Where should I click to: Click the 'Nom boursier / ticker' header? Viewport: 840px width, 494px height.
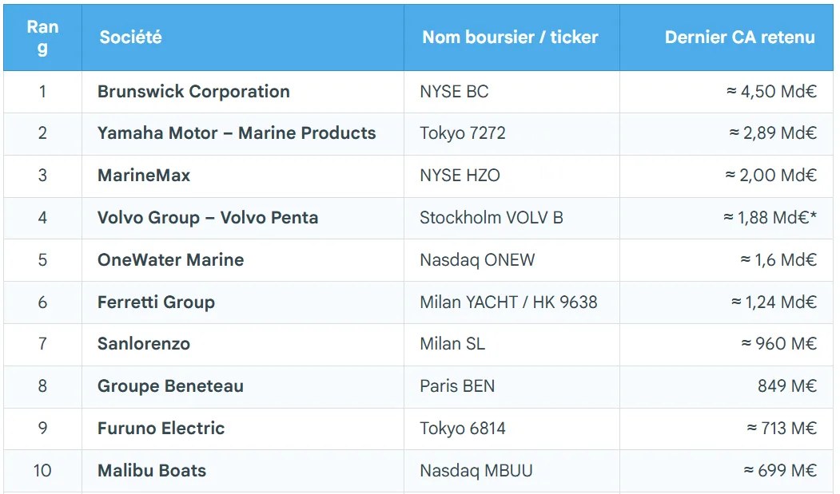click(512, 38)
